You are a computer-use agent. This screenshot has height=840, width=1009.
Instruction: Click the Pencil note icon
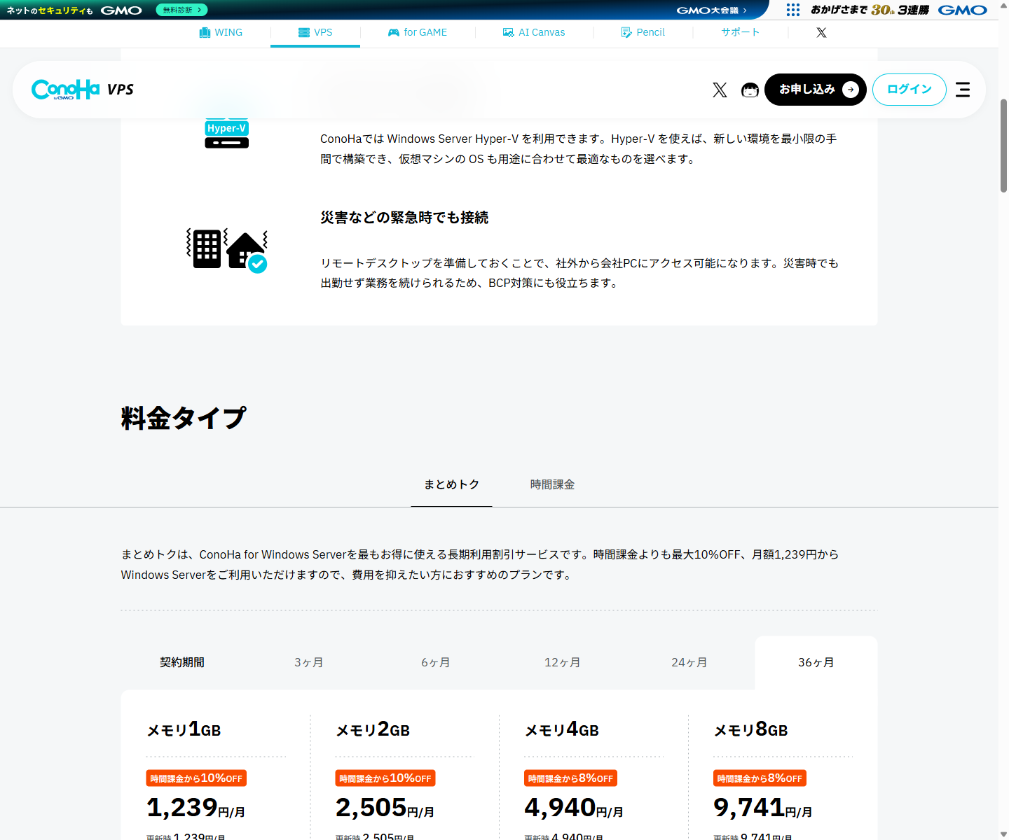click(626, 32)
